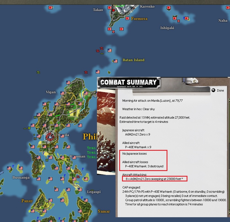Click the Legaspi map label
Screen dimensions: 230x222
coord(94,192)
